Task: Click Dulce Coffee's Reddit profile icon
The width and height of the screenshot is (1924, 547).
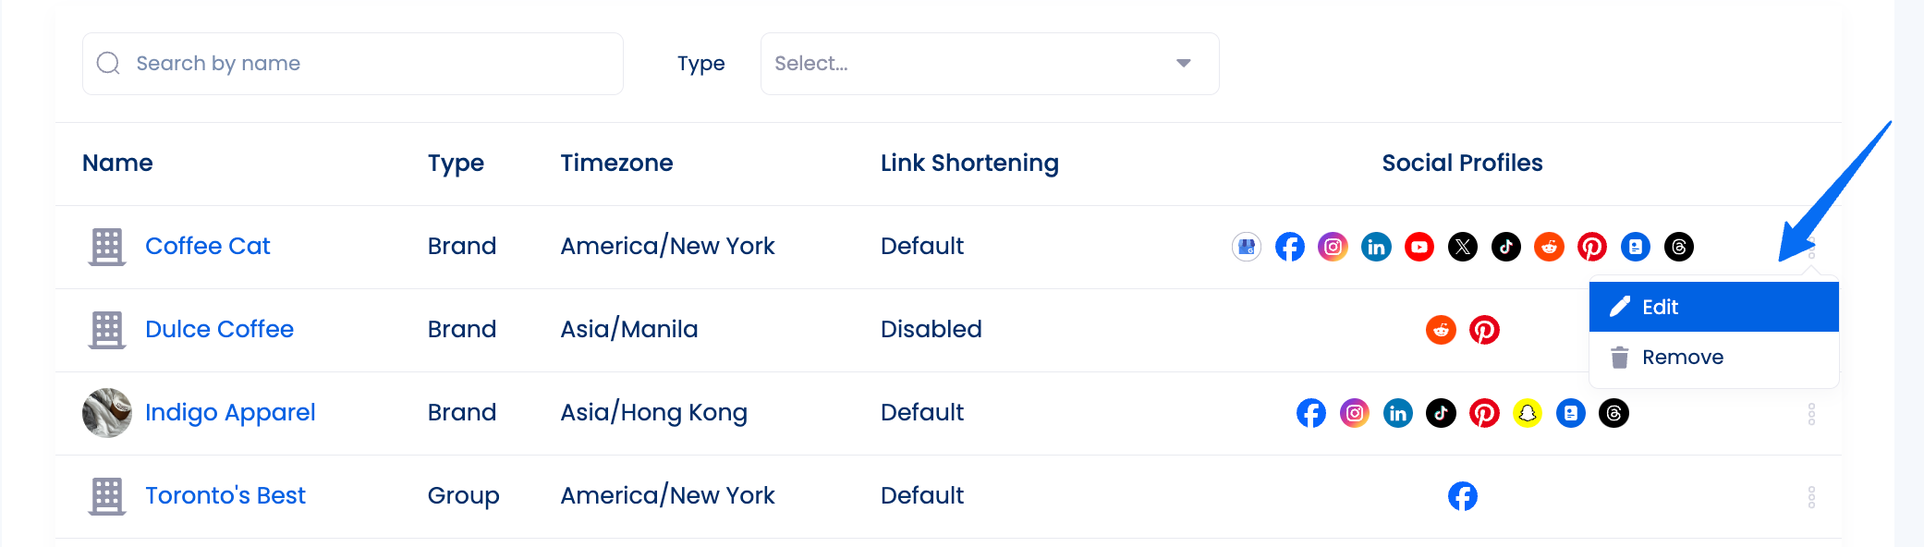Action: coord(1441,330)
